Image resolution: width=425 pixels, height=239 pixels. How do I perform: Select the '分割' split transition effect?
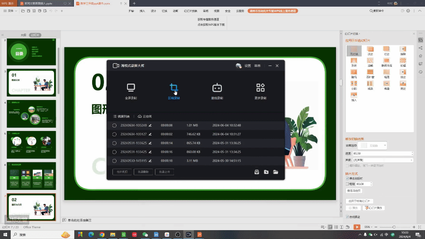coord(354,85)
